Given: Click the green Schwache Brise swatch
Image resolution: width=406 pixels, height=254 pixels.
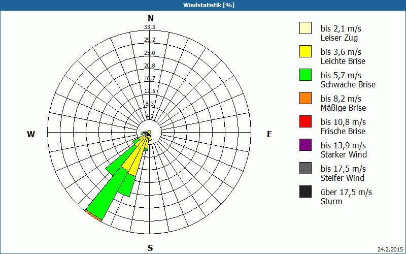Looking at the screenshot, I should tap(306, 75).
